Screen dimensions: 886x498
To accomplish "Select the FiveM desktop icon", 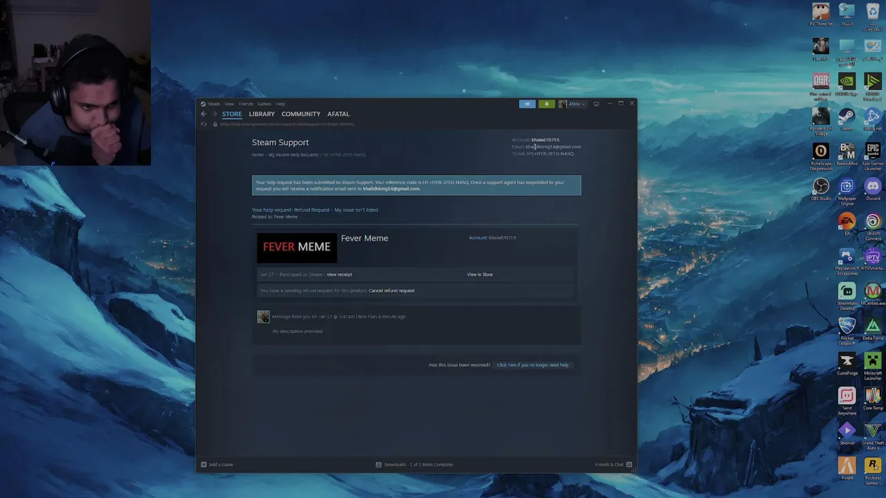I will click(847, 469).
